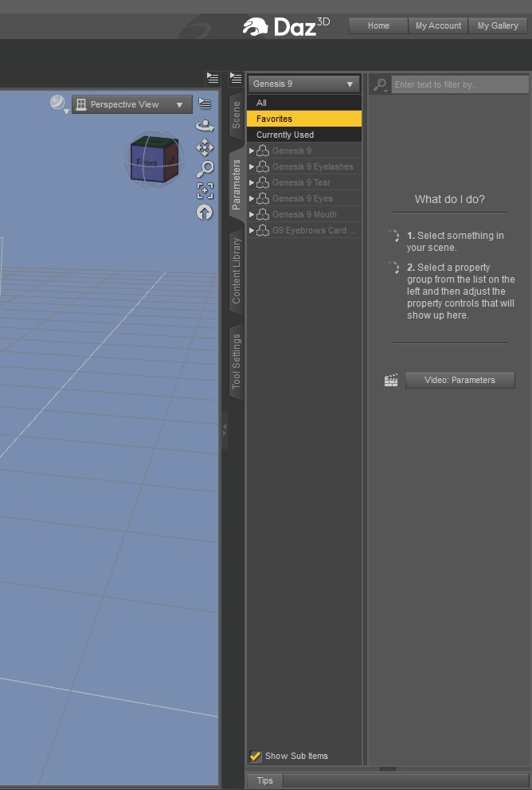Select the All filter category
This screenshot has width=532, height=790.
[x=303, y=103]
